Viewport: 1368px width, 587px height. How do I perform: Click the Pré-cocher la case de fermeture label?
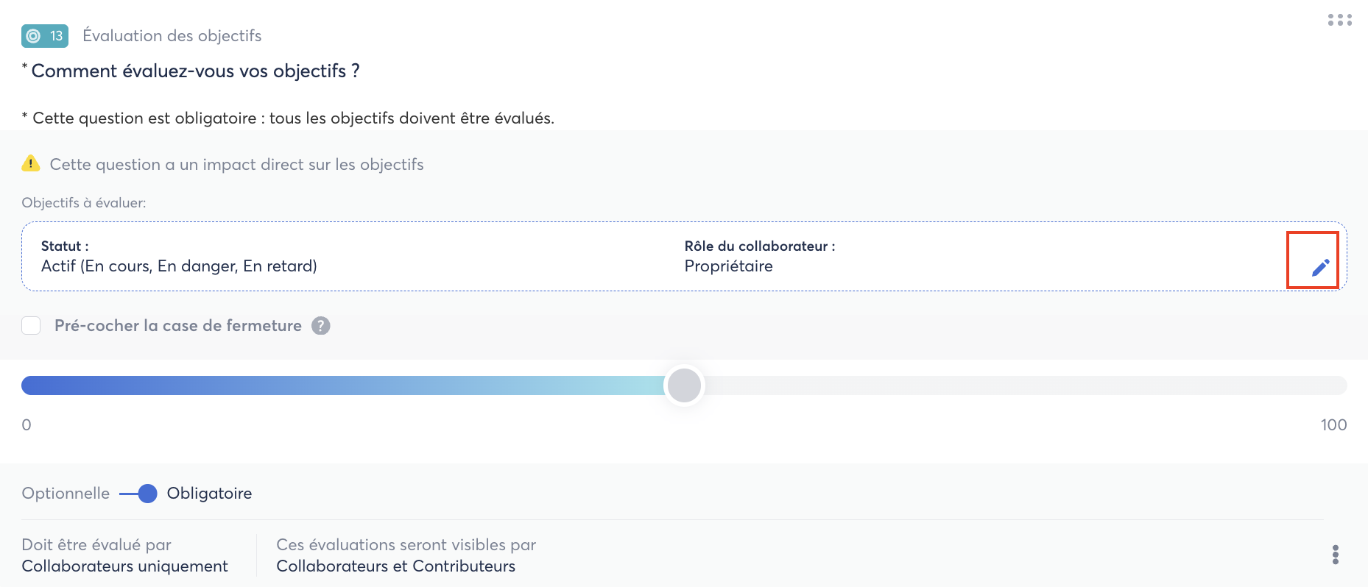pos(178,326)
